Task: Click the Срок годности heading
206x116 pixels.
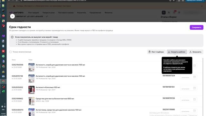Action: (x=20, y=27)
